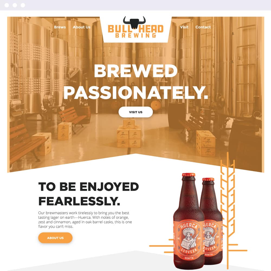The image size is (271, 271).
Task: Click the front Huerca beer bottle
Action: click(x=189, y=221)
